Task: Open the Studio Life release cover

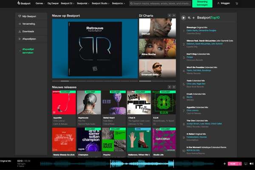Action: pos(164,139)
